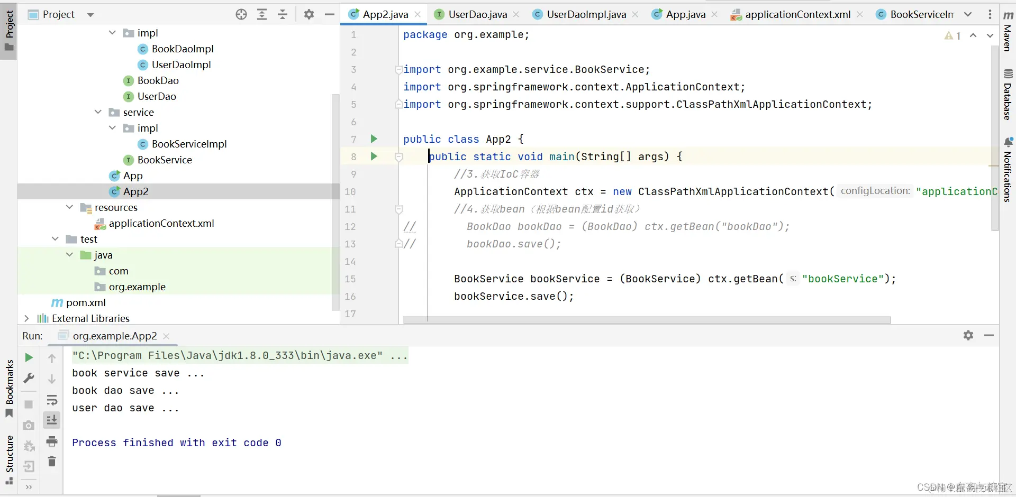Open the Database tool window
1016x497 pixels.
pyautogui.click(x=1008, y=95)
